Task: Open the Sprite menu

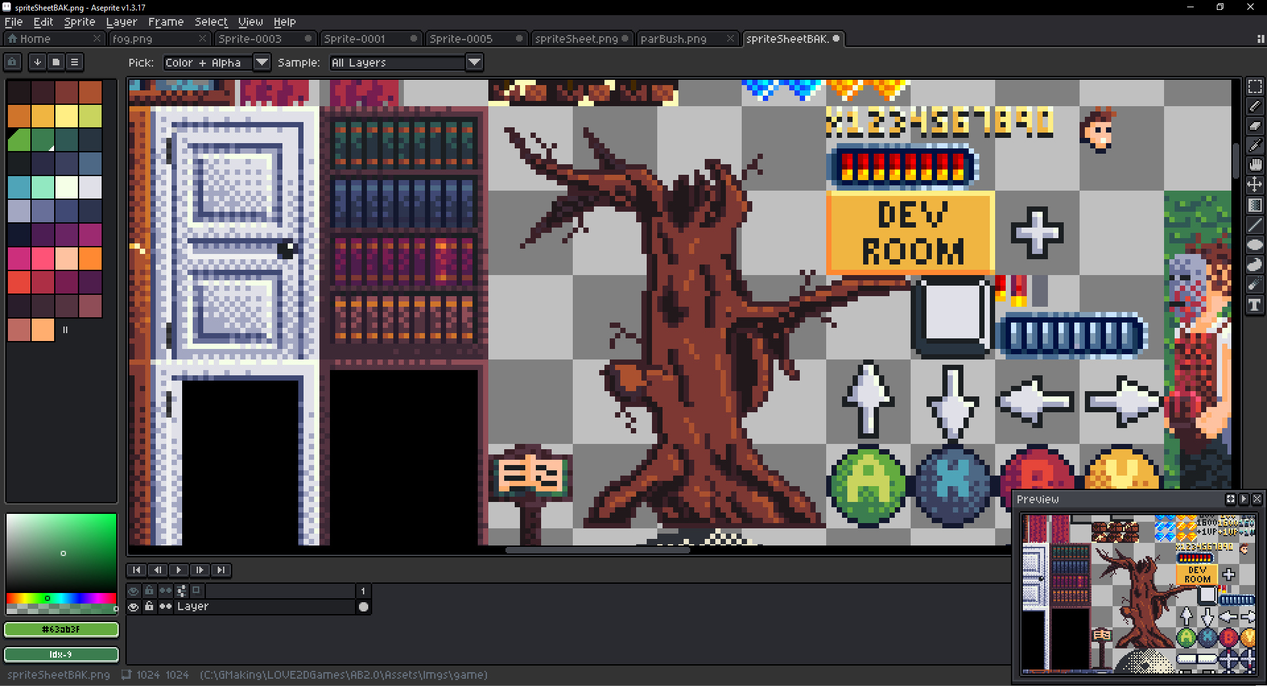Action: click(79, 22)
